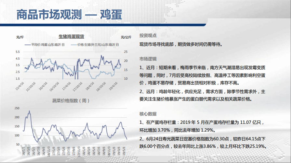Image resolution: width=291 pixels, height=163 pixels.
Task: Click the 平均价:鸡蛋:山东:临沂 legend entry
Action: click(x=48, y=45)
